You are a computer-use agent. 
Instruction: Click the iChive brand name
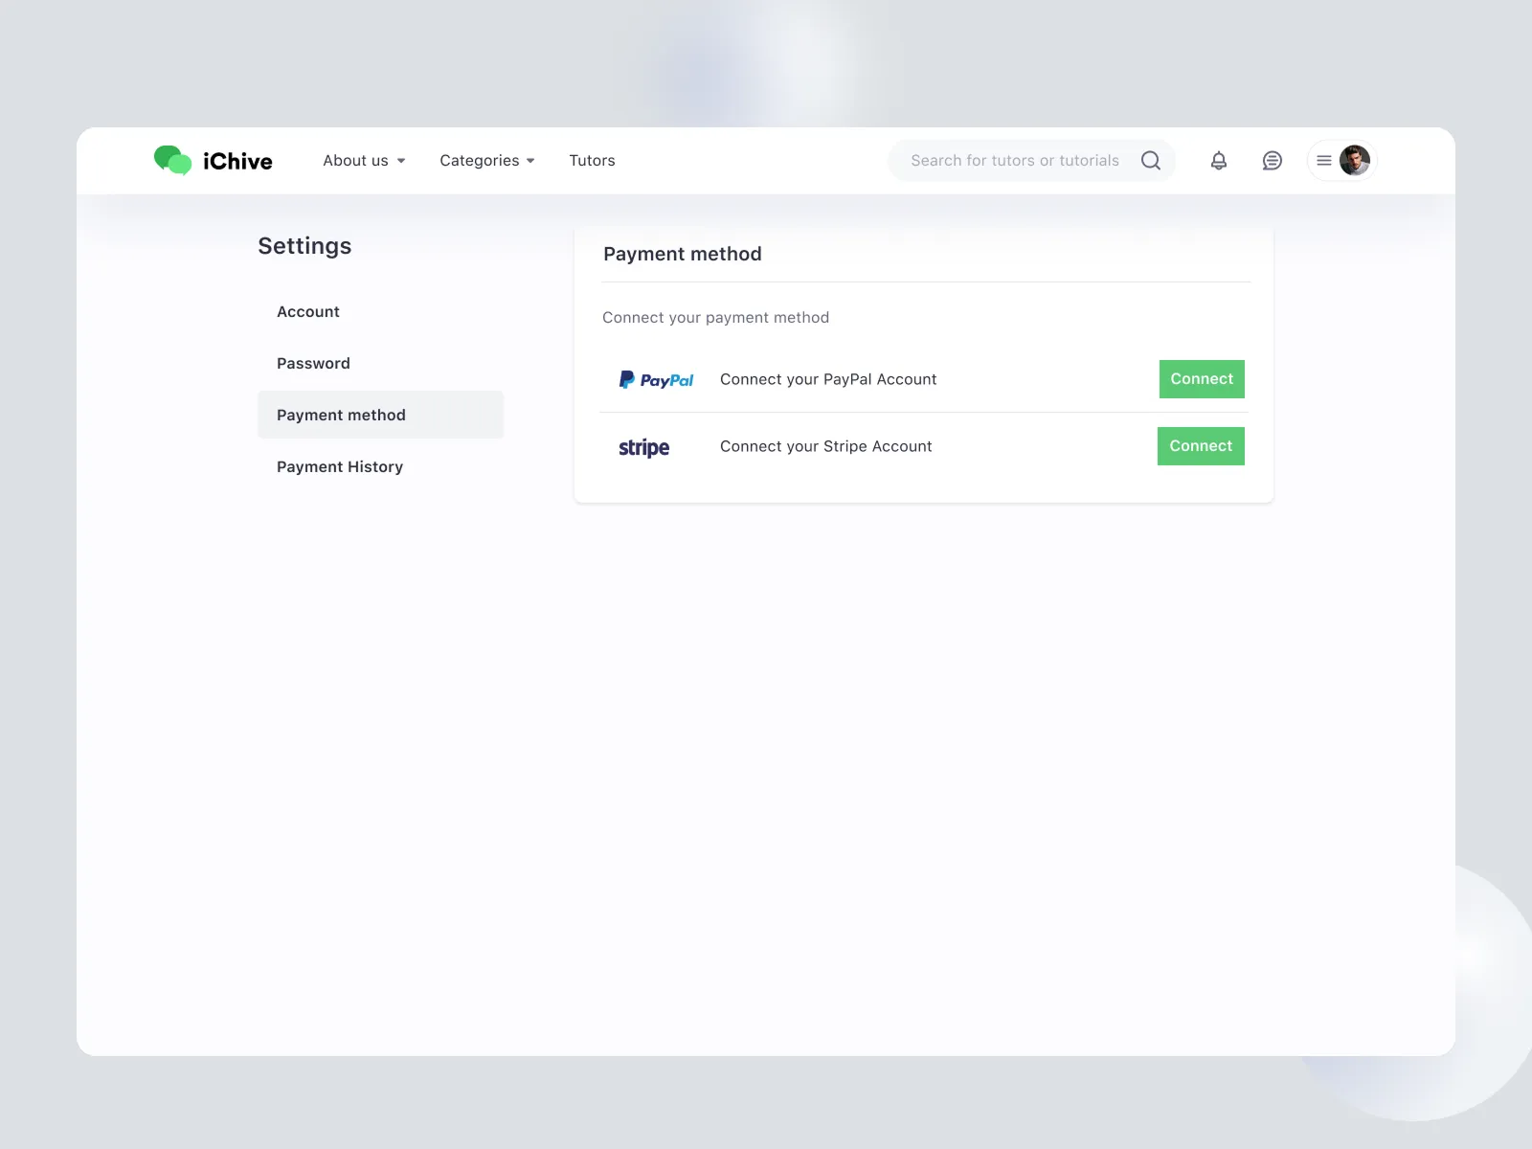237,161
